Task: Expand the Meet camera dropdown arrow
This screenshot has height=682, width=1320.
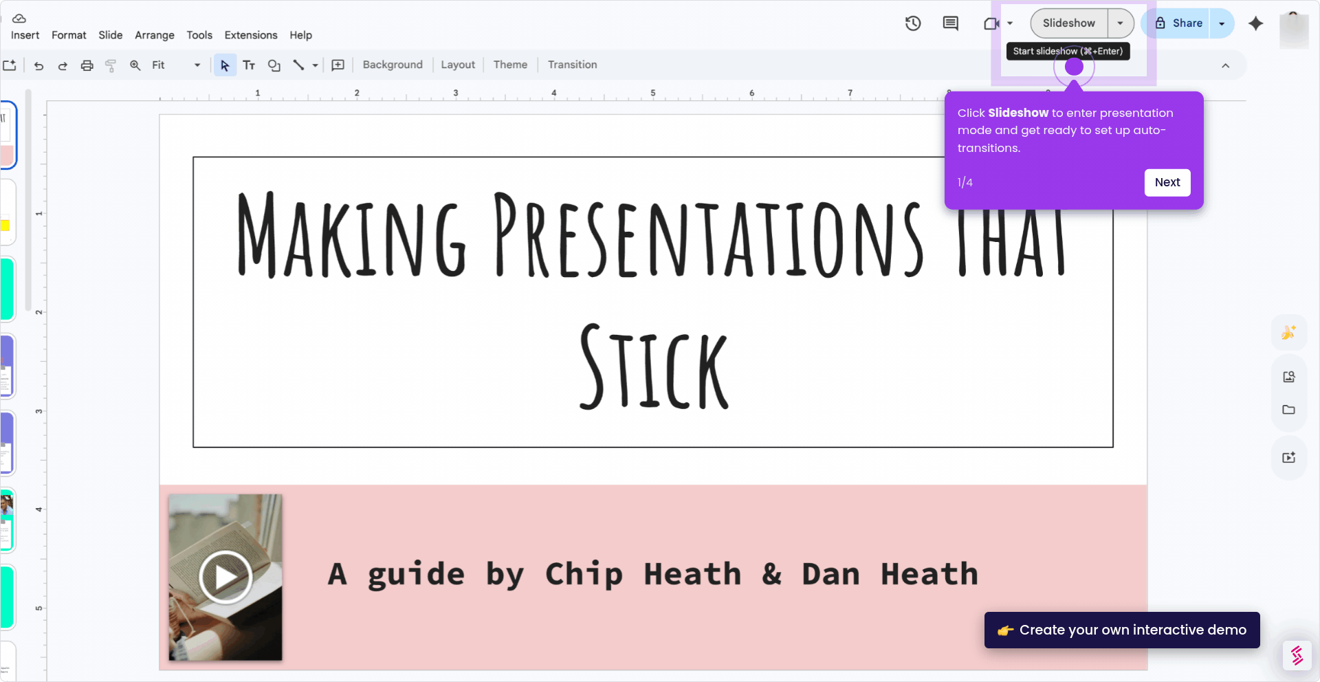Action: 1010,23
